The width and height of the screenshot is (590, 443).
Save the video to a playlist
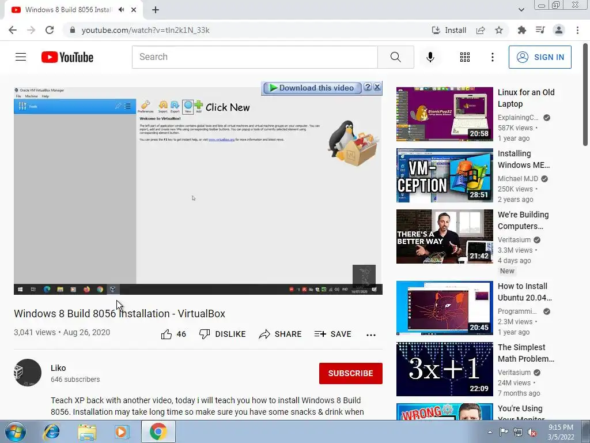click(332, 334)
